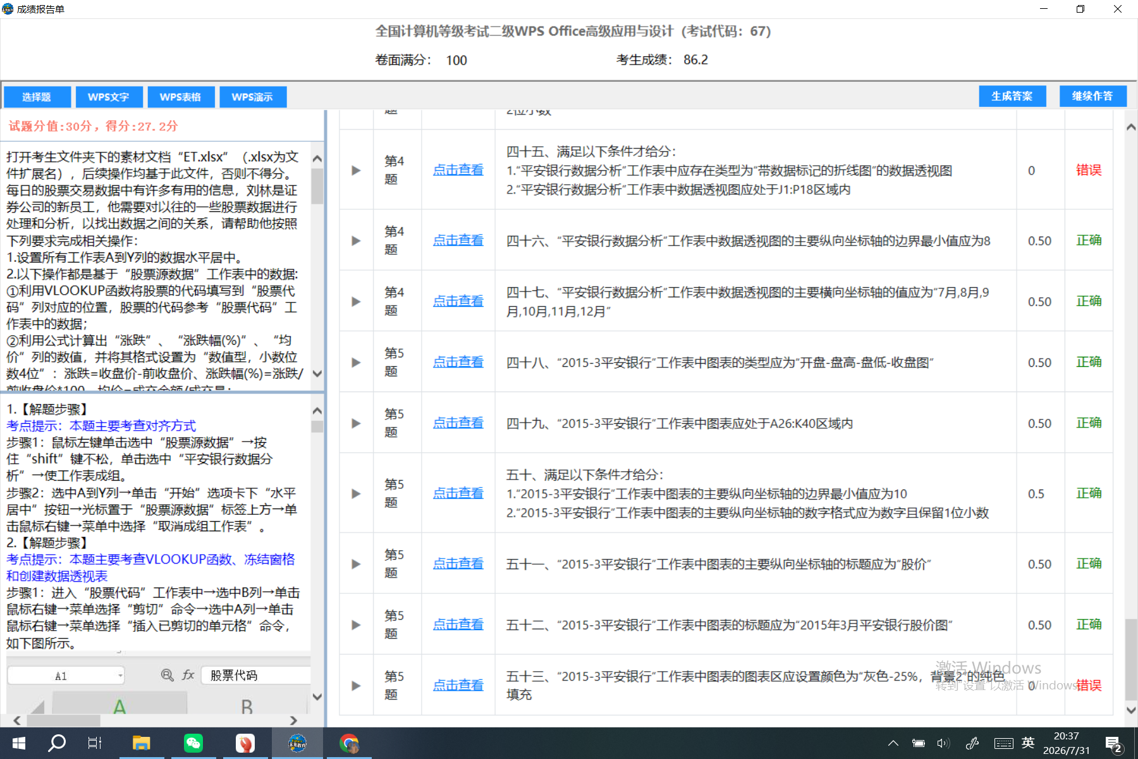Open 点击查看 link for item 四十九
Viewport: 1138px width, 759px height.
click(458, 423)
